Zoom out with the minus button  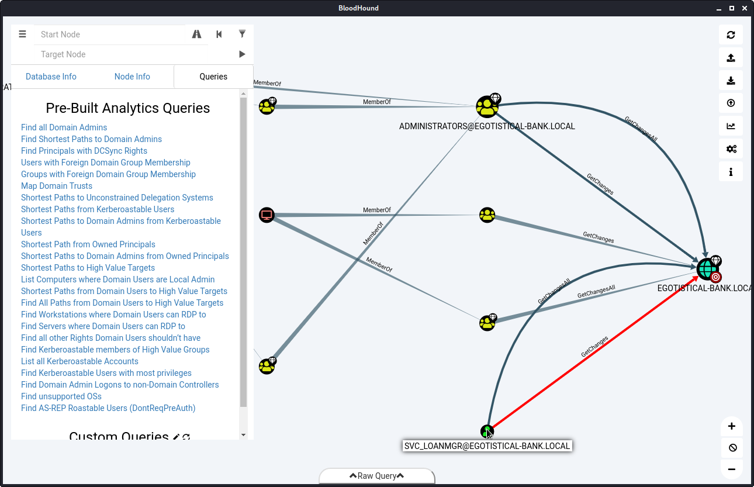pos(731,469)
